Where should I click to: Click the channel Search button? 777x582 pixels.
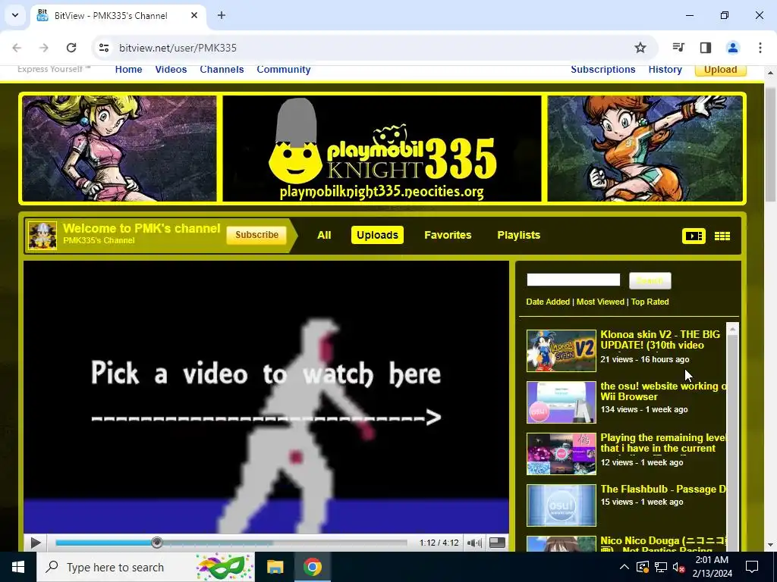pyautogui.click(x=650, y=280)
